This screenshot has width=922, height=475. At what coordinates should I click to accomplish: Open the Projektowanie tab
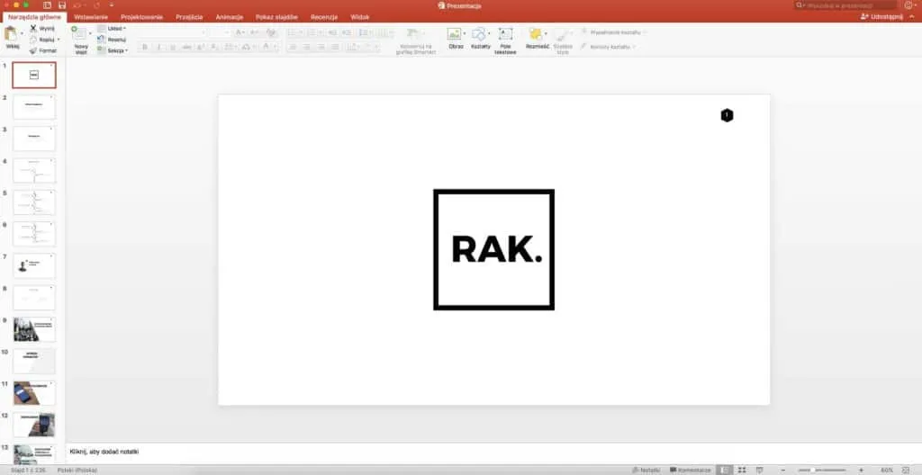(x=141, y=17)
